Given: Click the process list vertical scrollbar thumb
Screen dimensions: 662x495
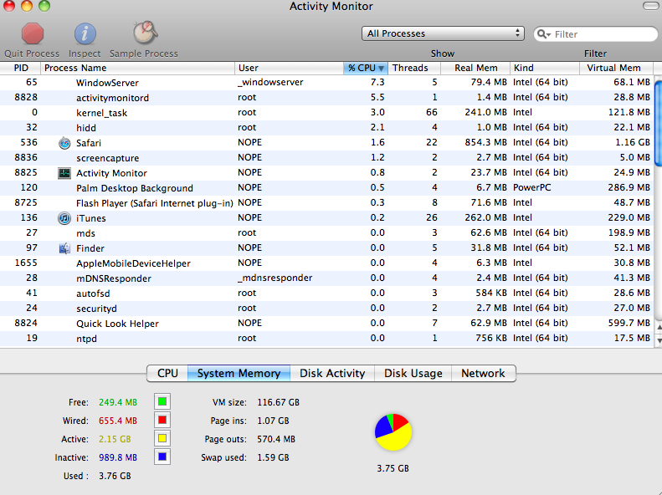Looking at the screenshot, I should coord(658,124).
